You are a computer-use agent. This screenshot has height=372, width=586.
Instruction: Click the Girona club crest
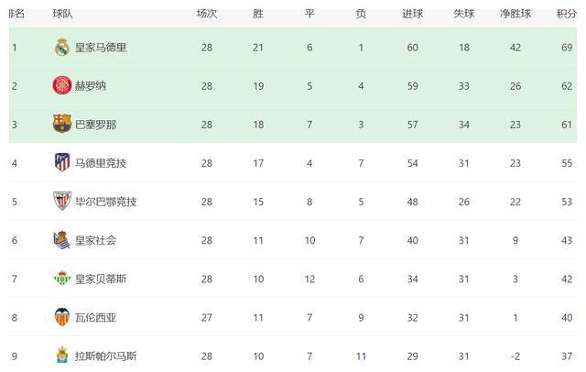61,85
